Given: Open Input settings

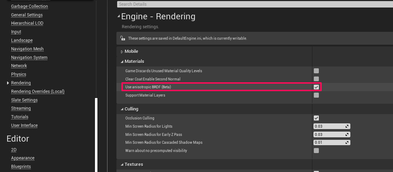Looking at the screenshot, I should coord(16,32).
